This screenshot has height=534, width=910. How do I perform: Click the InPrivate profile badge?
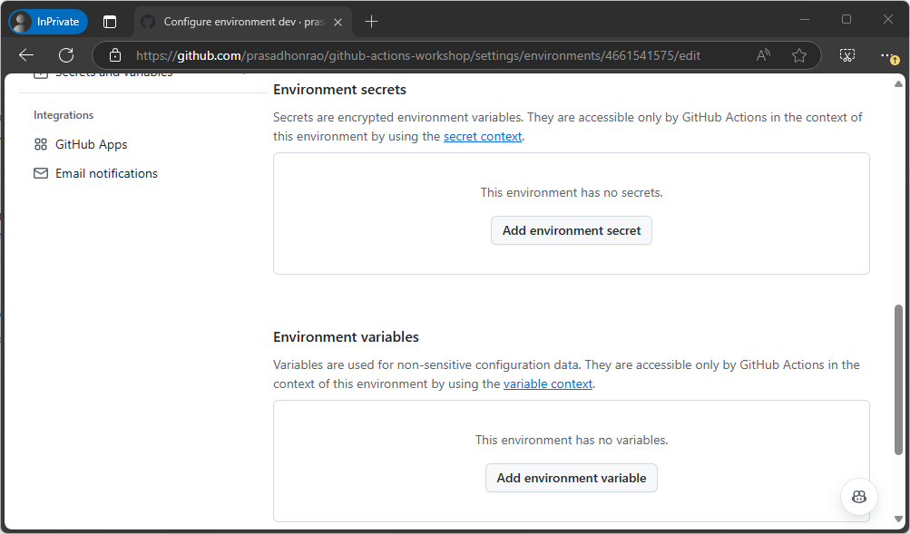coord(47,21)
